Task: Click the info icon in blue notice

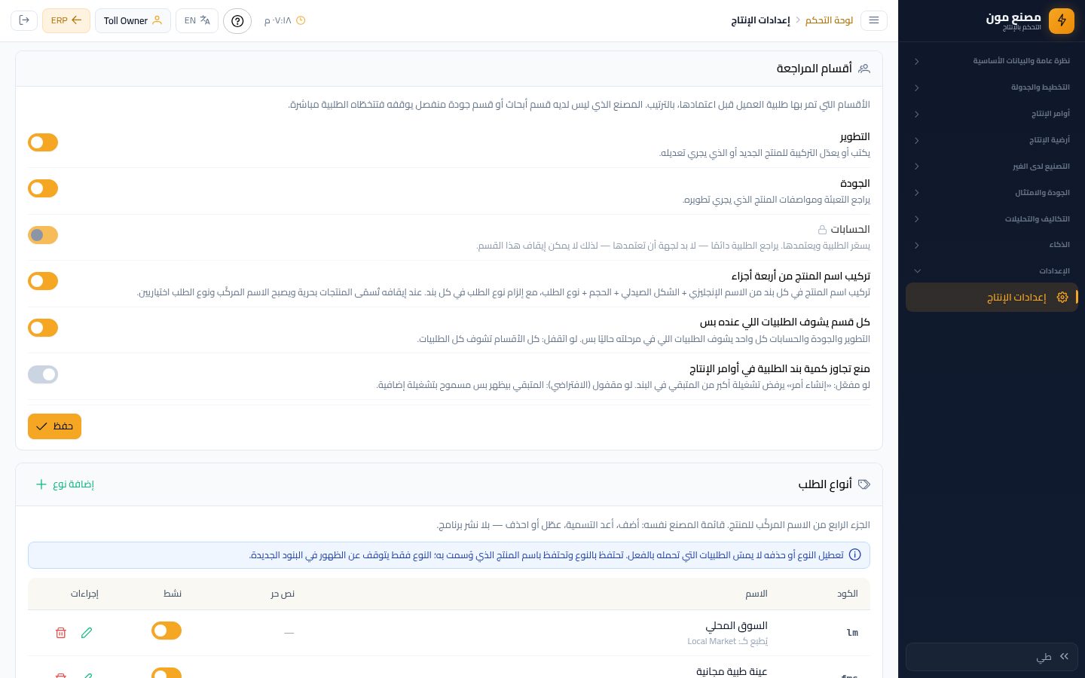Action: coord(855,555)
